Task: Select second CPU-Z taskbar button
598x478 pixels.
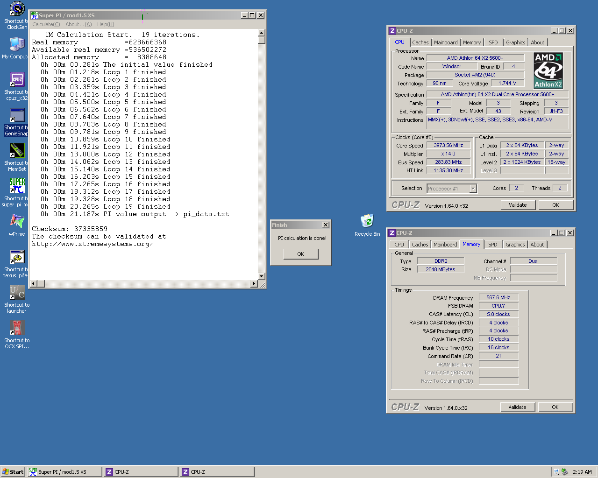Action: click(x=217, y=472)
